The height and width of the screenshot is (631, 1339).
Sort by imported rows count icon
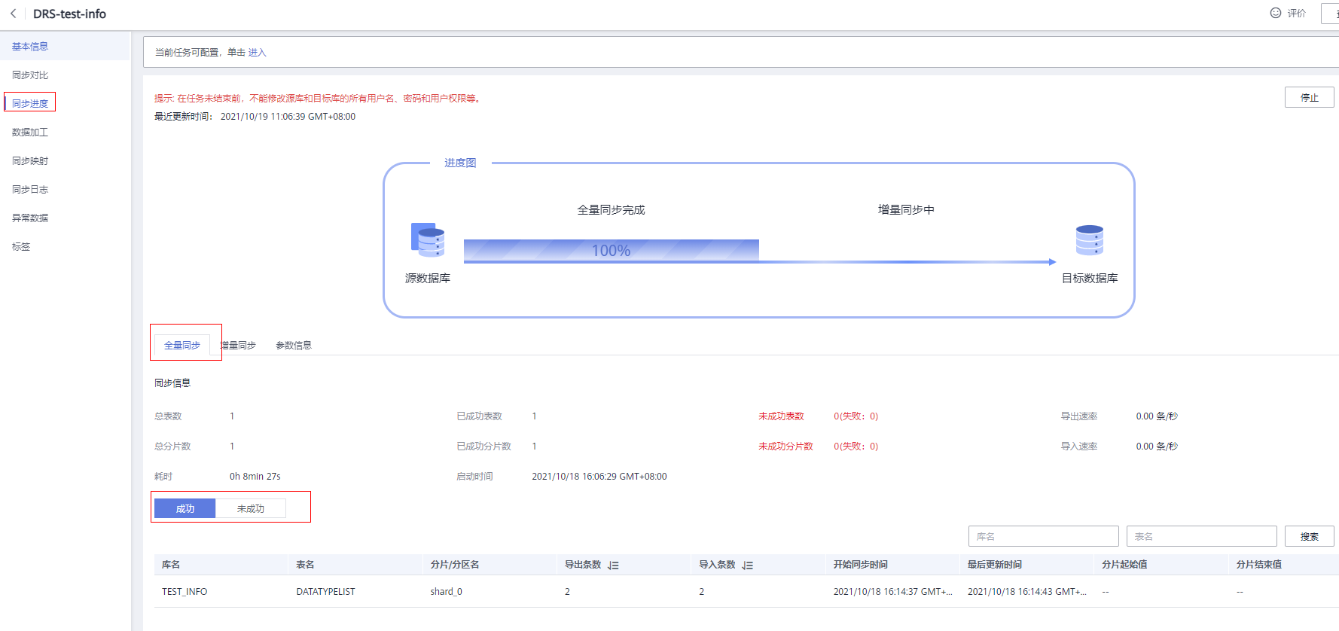click(747, 565)
